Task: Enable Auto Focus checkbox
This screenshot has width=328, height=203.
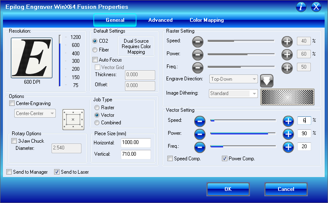Action: (95, 60)
